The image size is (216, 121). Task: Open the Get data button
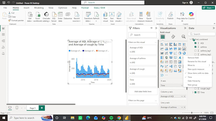(30, 17)
